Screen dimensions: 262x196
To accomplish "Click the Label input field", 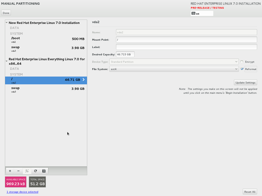I will coord(186,47).
